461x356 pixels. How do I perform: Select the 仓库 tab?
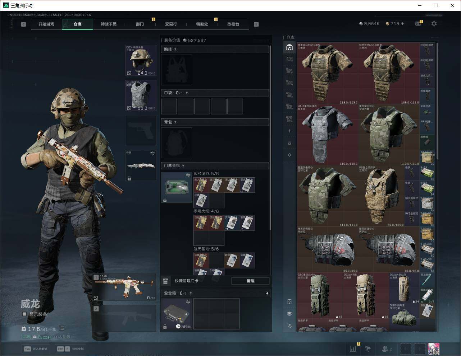[78, 24]
